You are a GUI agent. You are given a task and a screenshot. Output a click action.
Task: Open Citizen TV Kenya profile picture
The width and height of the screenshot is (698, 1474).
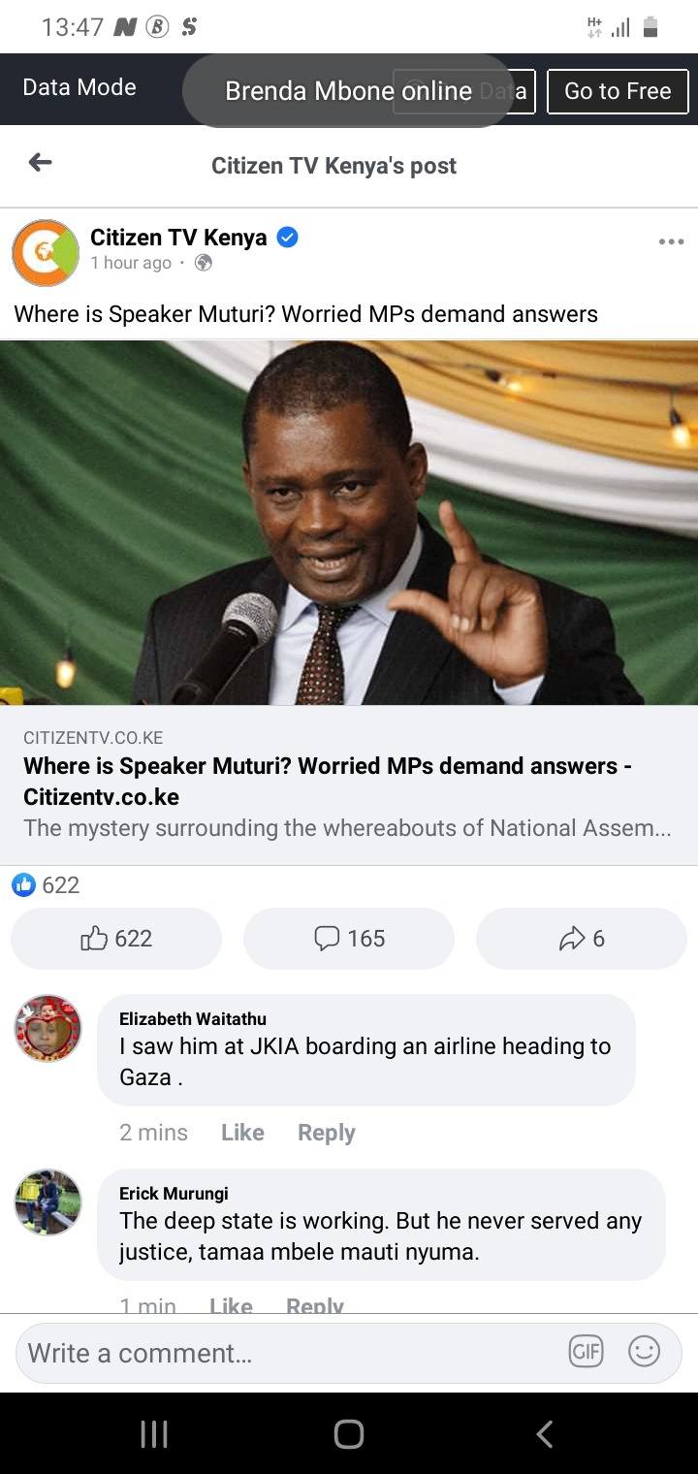pos(46,253)
